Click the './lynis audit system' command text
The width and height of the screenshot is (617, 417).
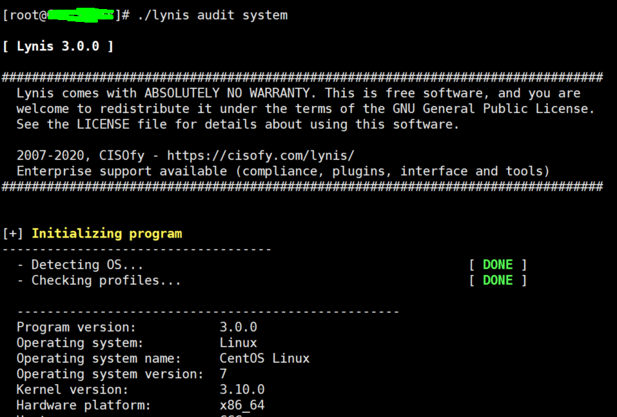click(213, 15)
